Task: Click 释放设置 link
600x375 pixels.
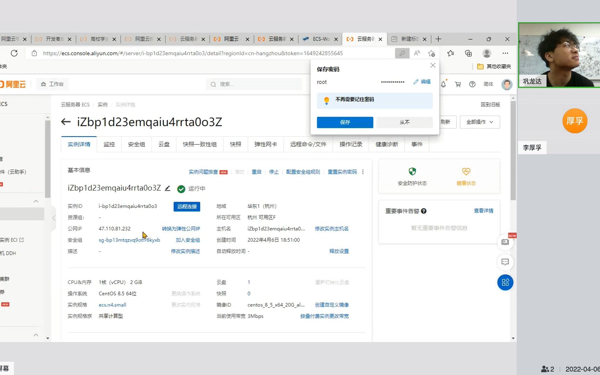Action: pos(339,251)
